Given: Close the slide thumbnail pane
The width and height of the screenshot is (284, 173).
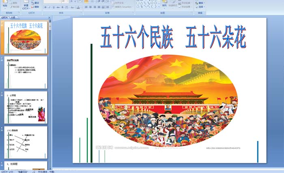Looking at the screenshot, I should point(49,17).
